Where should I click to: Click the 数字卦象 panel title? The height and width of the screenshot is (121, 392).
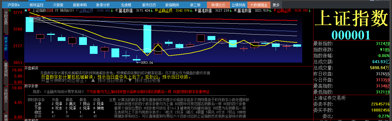tap(31, 86)
